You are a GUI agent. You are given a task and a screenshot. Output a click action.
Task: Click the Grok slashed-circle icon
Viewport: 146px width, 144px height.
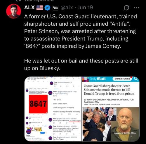[126, 8]
